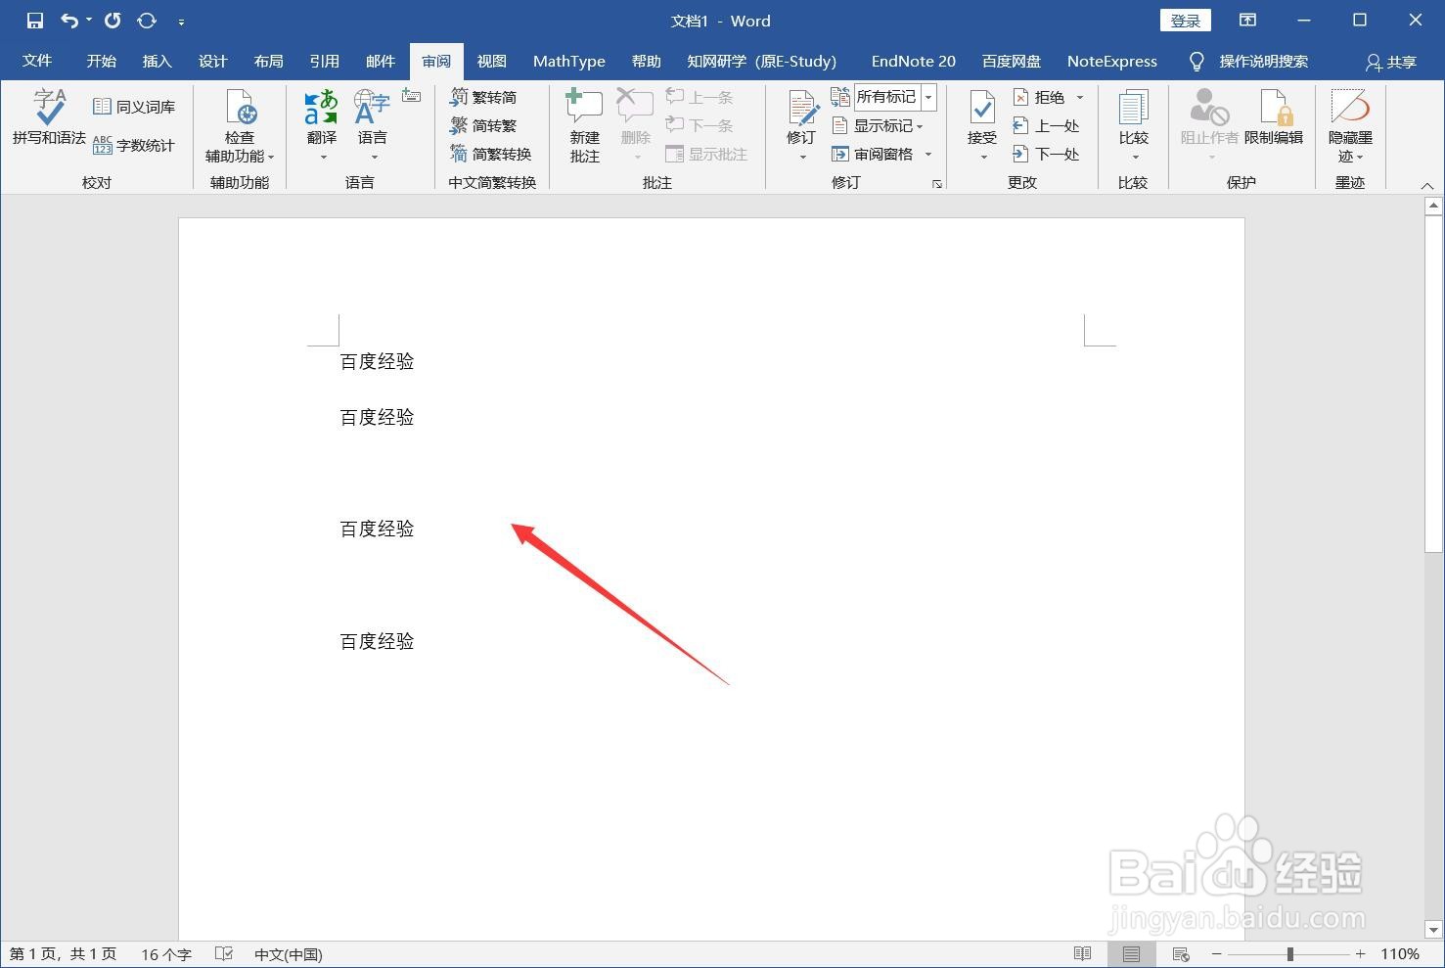
Task: Save document with the floppy disk icon
Action: pos(35,21)
